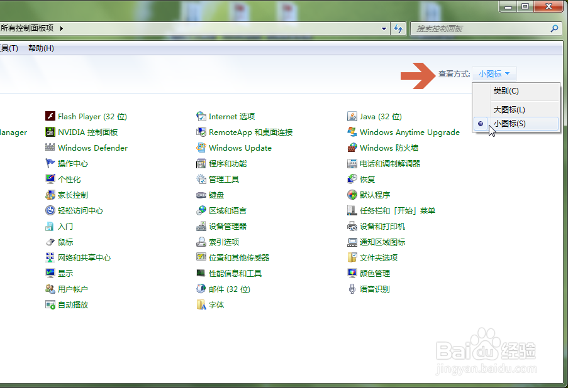Open the 通知区域图标 link
The height and width of the screenshot is (388, 568).
[x=382, y=242]
